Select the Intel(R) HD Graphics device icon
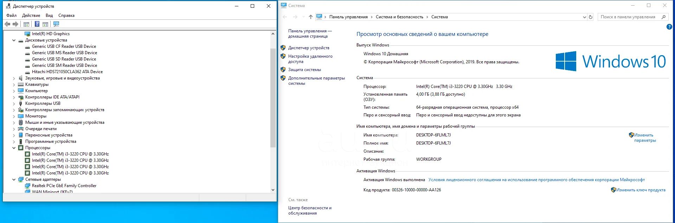Screen dimensions: 675x223 28,34
